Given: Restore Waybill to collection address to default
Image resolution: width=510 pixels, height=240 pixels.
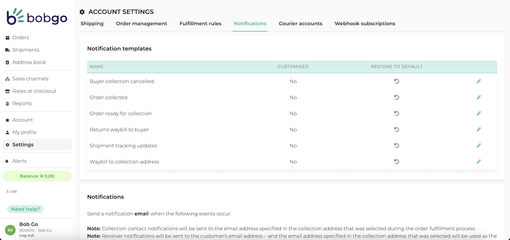Looking at the screenshot, I should [x=397, y=162].
